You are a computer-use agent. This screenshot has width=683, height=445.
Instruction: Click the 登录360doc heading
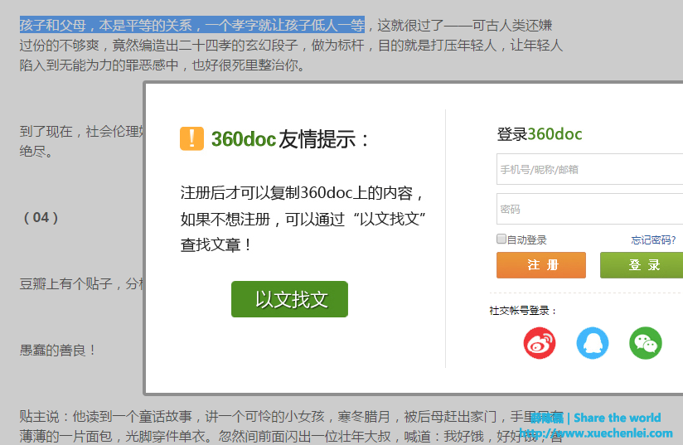pos(540,134)
